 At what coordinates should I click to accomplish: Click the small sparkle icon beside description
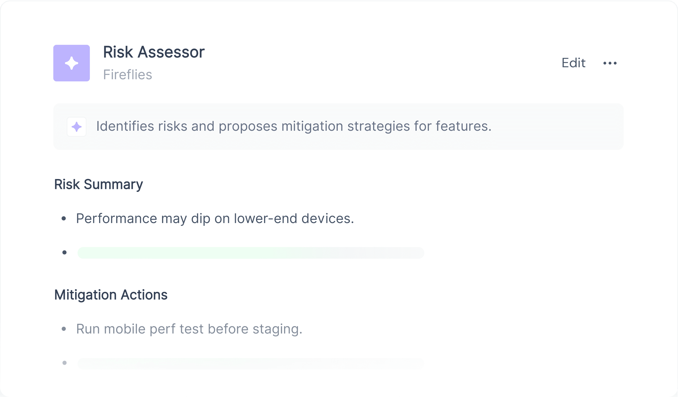[x=77, y=126]
